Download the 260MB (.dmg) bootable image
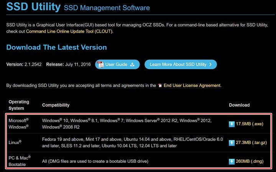 [x=250, y=161]
